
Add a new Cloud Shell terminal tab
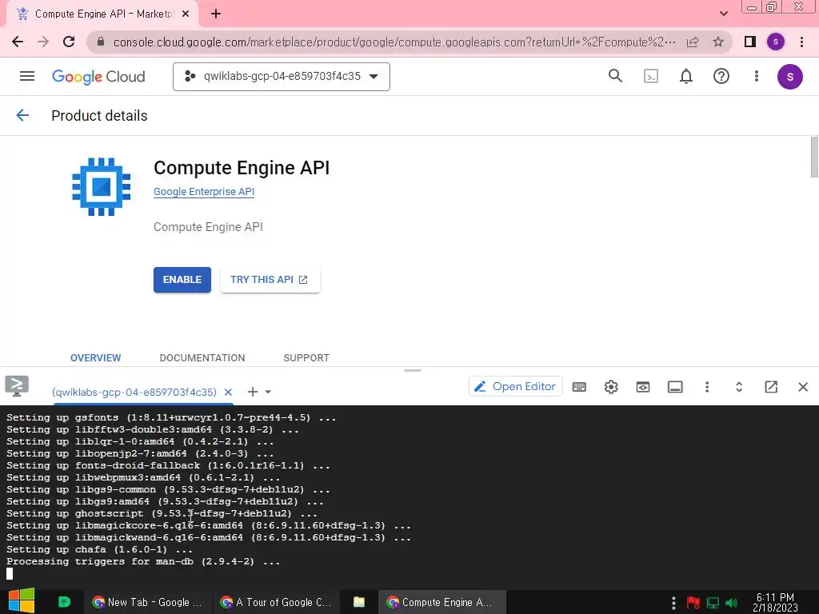point(253,392)
